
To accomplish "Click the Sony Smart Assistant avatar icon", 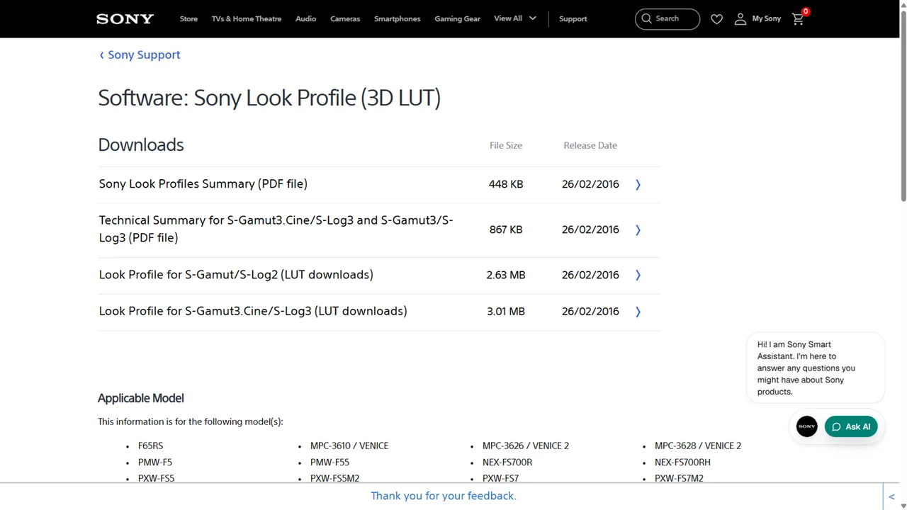I will [806, 426].
